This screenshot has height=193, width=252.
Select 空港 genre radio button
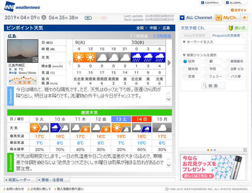(x=185, y=76)
